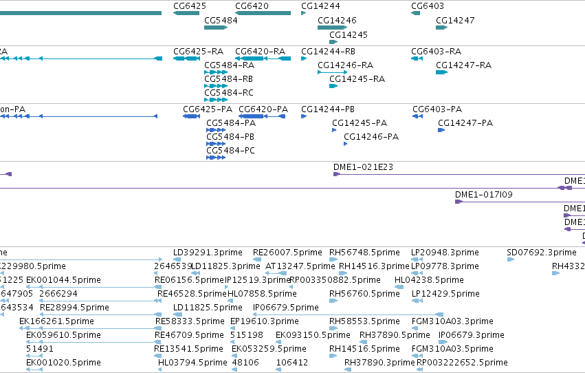Screen dimensions: 585x373
Task: Click the SD07692.3prime EST label
Action: pos(542,253)
